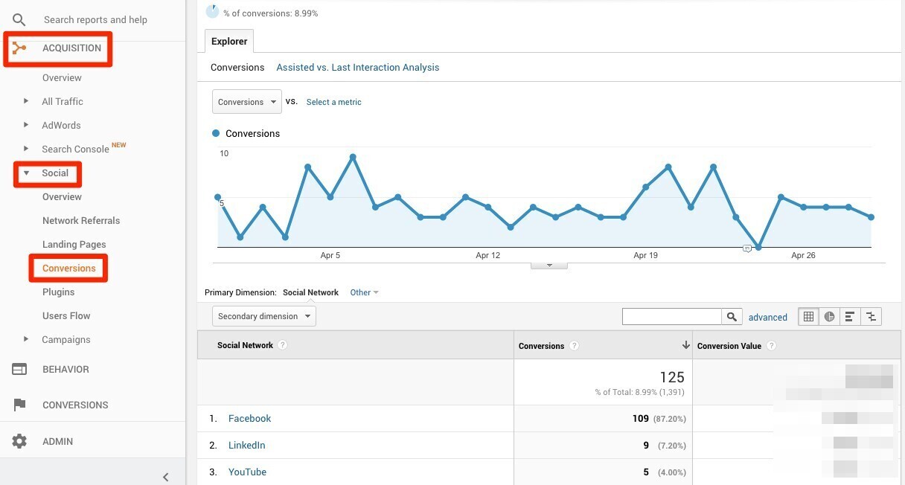Click the search magnifier icon in sidebar
This screenshot has width=905, height=485.
click(19, 20)
